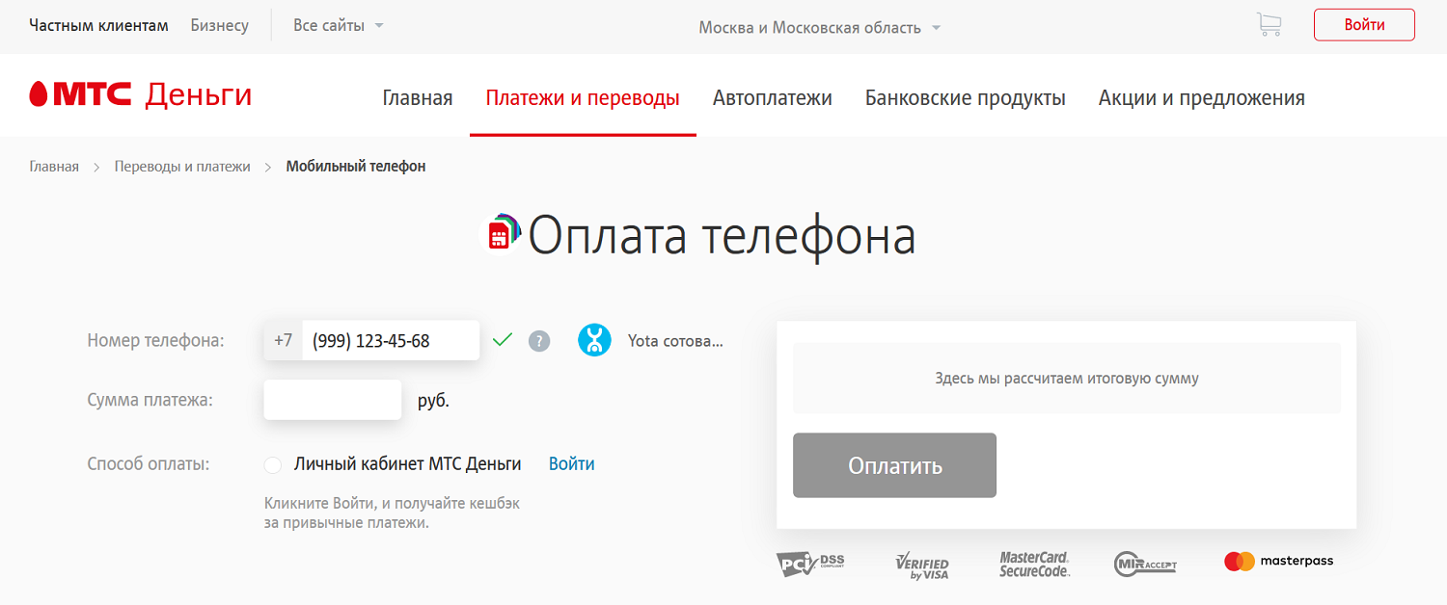Click the Мобильный телефон breadcrumb text

point(356,167)
